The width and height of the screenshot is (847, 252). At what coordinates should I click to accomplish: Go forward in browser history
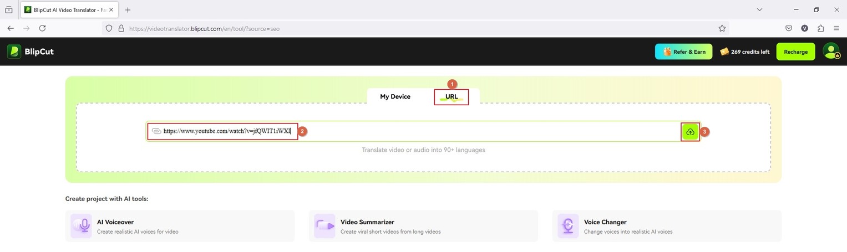pyautogui.click(x=26, y=28)
